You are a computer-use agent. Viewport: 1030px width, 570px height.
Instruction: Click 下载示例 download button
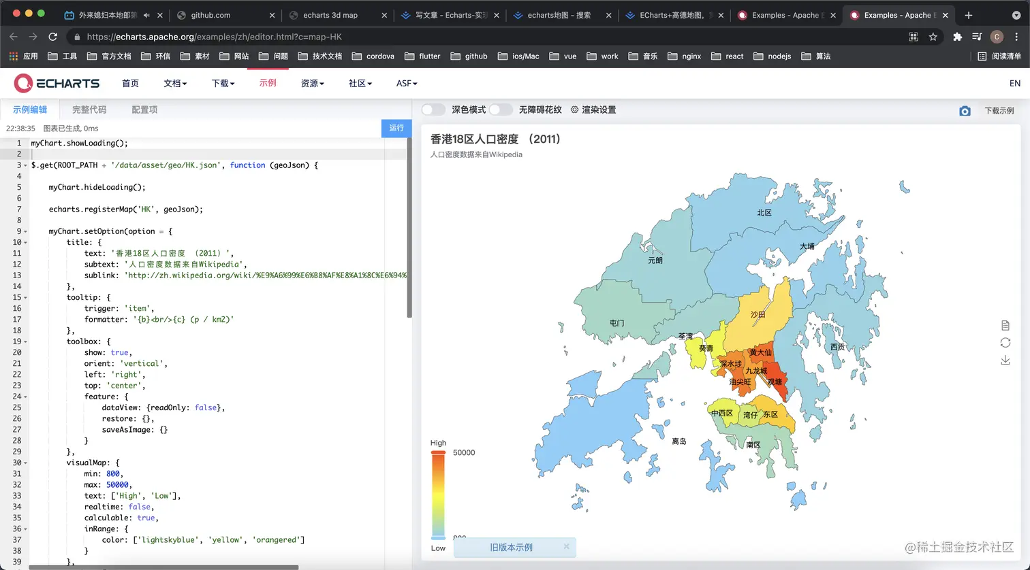999,111
